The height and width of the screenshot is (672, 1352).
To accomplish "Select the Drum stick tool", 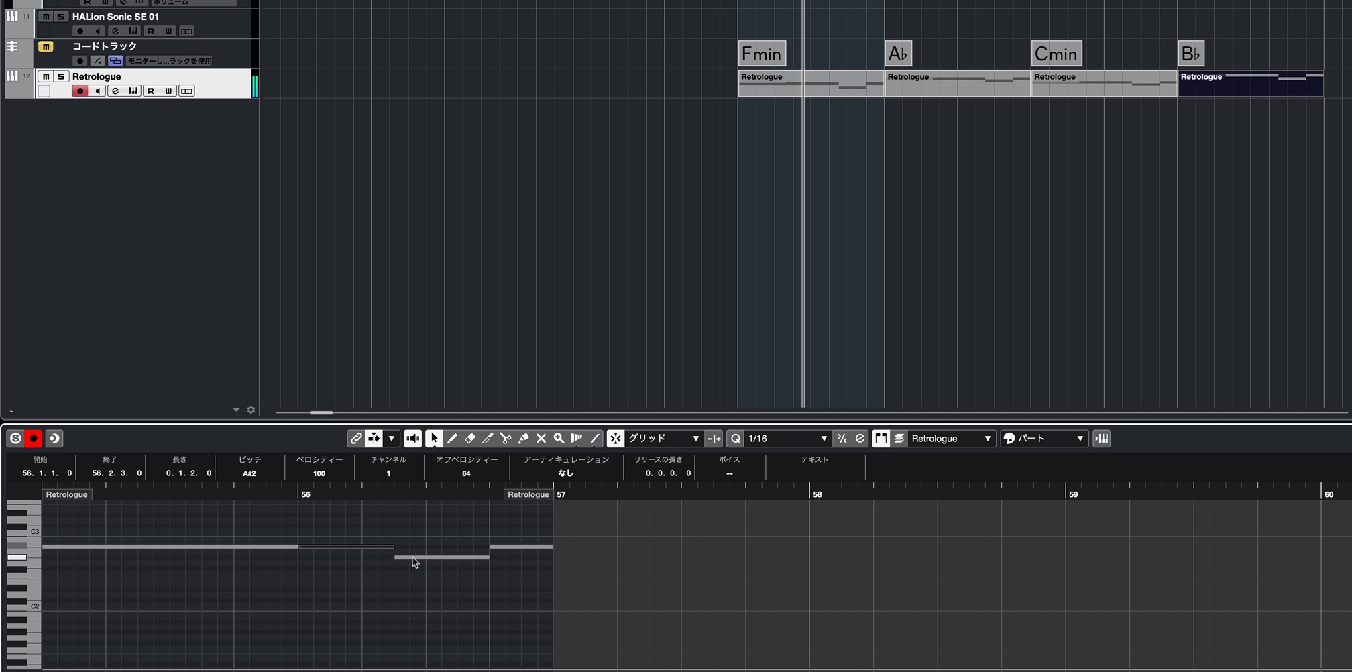I will [x=577, y=439].
